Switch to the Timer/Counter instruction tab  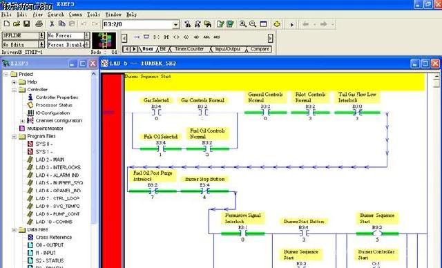click(x=189, y=49)
